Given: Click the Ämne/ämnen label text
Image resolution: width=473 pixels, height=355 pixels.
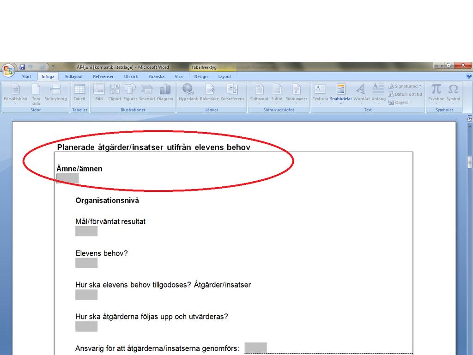Looking at the screenshot, I should [x=79, y=168].
